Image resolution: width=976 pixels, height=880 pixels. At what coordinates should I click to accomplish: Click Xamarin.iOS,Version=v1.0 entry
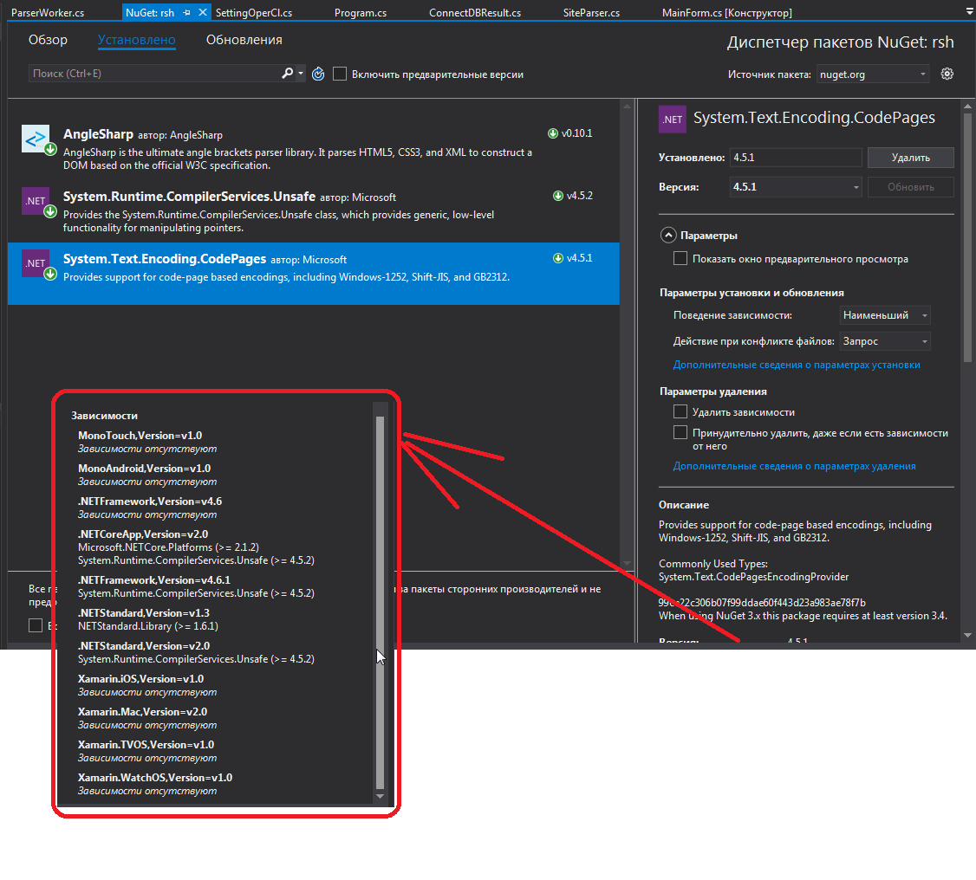140,678
